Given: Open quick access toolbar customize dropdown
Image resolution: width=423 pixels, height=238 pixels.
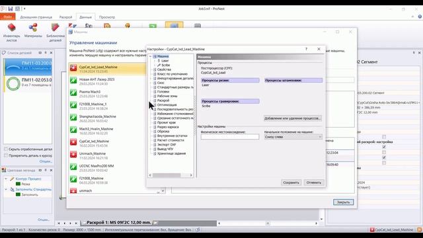Looking at the screenshot, I should coord(24,9).
